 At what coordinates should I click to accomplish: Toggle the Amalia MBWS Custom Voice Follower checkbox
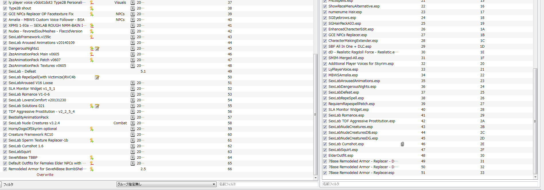5,20
